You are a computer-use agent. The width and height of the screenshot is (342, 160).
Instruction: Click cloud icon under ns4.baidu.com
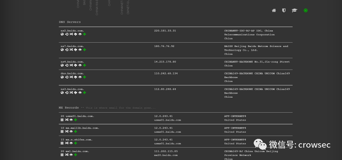(76, 65)
